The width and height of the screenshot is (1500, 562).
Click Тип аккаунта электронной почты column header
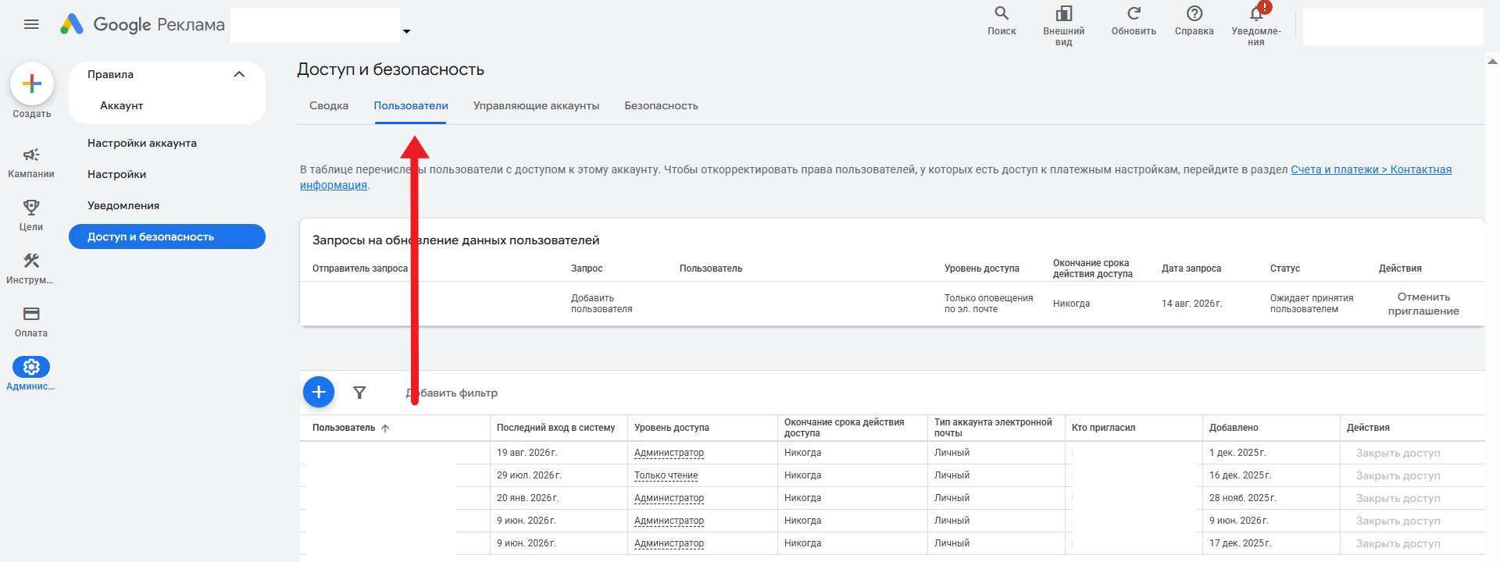click(x=993, y=428)
